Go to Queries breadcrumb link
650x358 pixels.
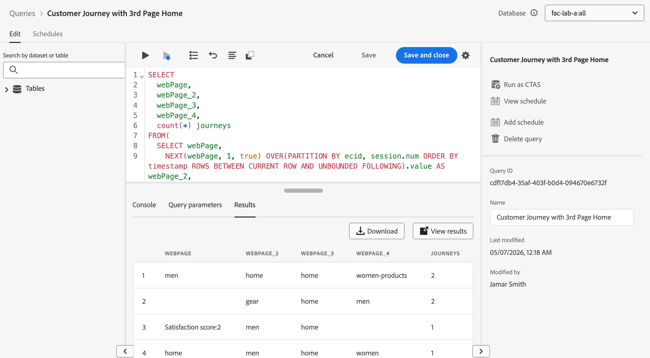pyautogui.click(x=22, y=13)
